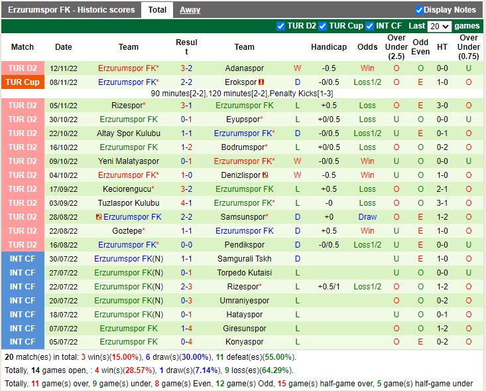486x391 pixels.
Task: Switch to the Total tab
Action: point(157,10)
